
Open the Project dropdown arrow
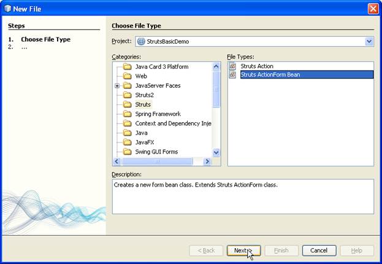(x=369, y=42)
